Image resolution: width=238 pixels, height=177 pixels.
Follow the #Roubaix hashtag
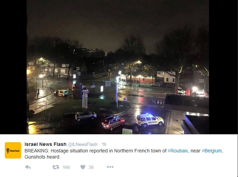[178, 151]
